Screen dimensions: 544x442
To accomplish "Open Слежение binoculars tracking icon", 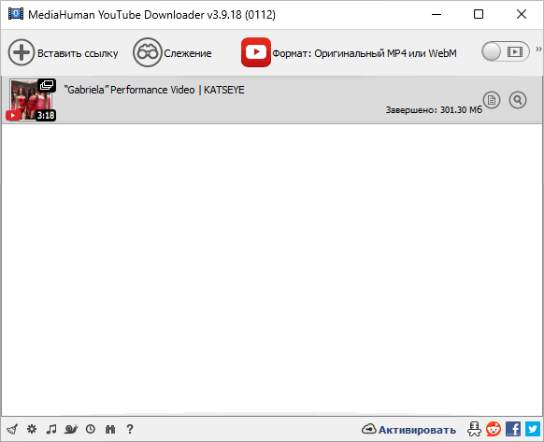I will [148, 52].
